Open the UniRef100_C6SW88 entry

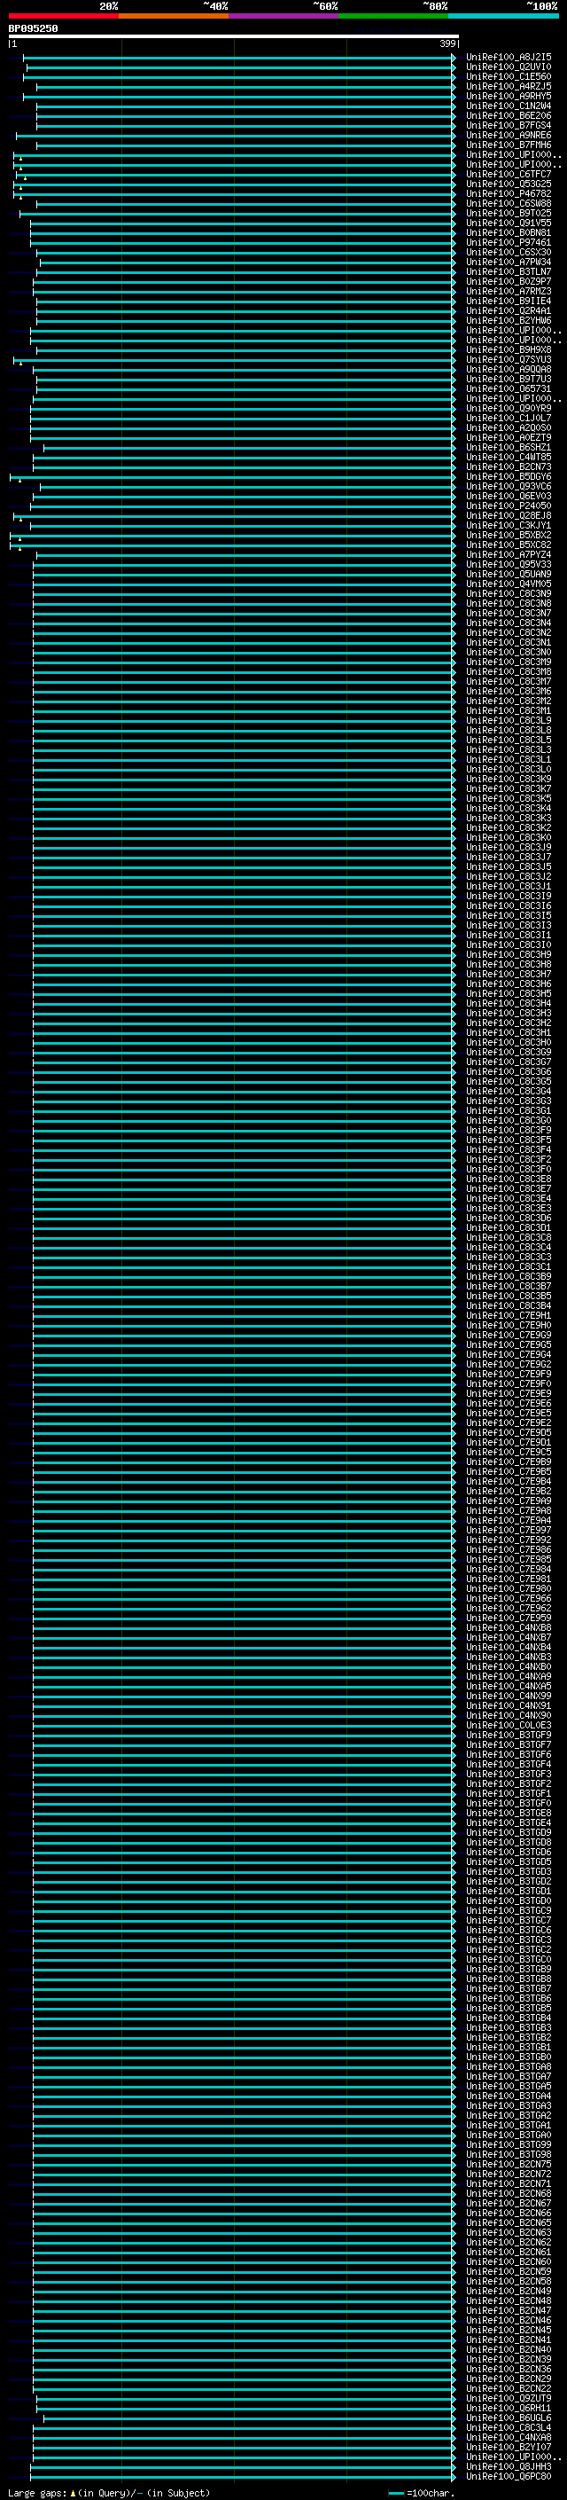[x=509, y=204]
